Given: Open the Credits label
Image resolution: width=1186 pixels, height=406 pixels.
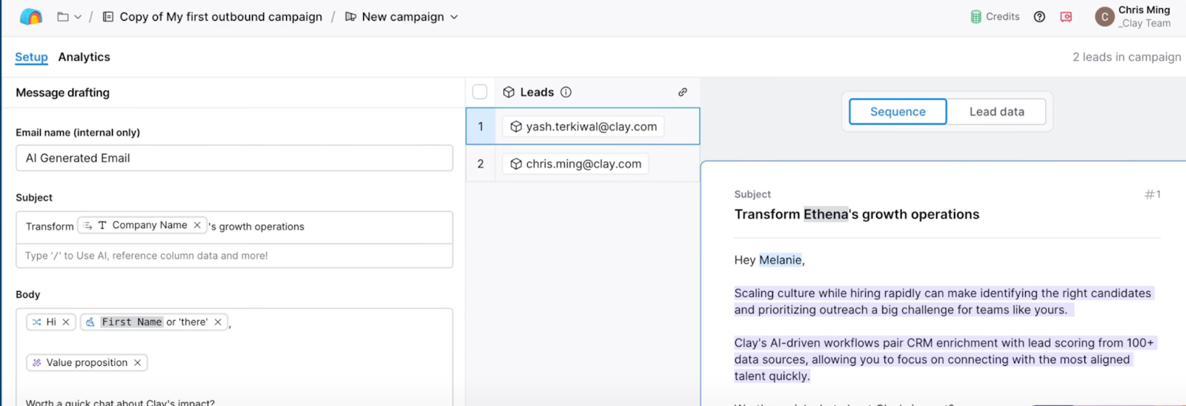Looking at the screenshot, I should tap(1003, 16).
